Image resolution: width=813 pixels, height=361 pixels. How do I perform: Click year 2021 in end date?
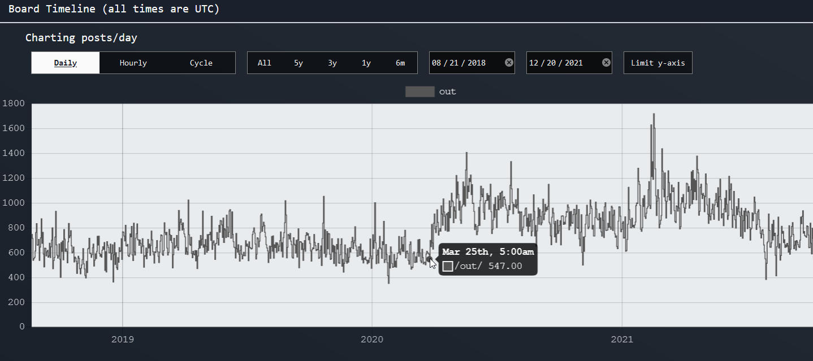pos(574,63)
